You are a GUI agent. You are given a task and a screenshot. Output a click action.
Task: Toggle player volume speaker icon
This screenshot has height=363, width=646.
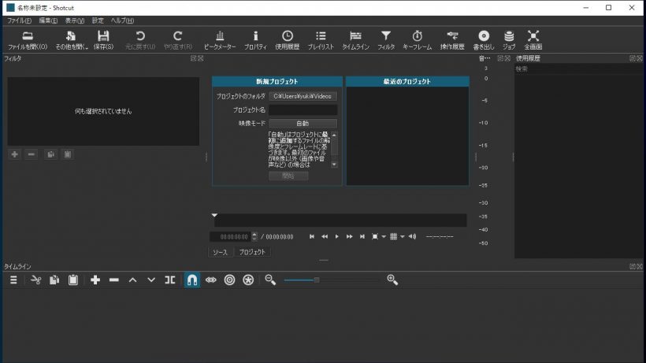point(412,237)
